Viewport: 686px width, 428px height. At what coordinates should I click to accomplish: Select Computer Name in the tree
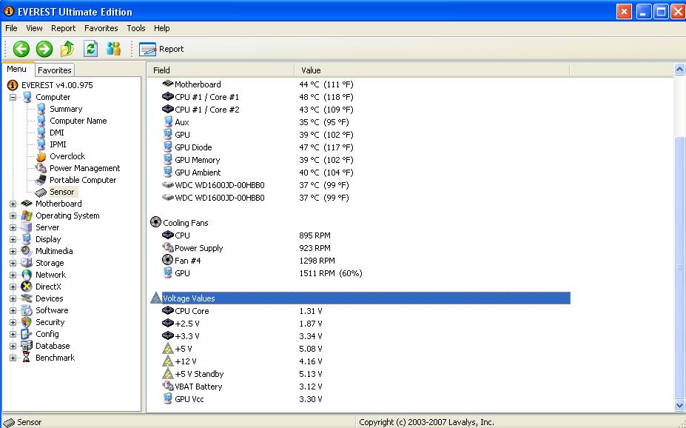tap(78, 121)
